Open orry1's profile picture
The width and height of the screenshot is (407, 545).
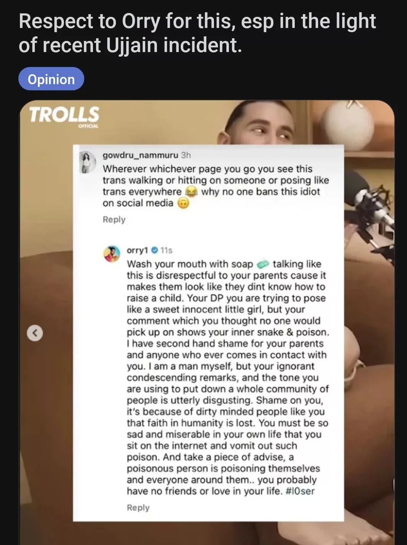[112, 255]
